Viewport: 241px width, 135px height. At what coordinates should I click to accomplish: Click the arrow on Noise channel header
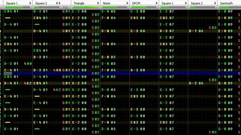click(127, 3)
